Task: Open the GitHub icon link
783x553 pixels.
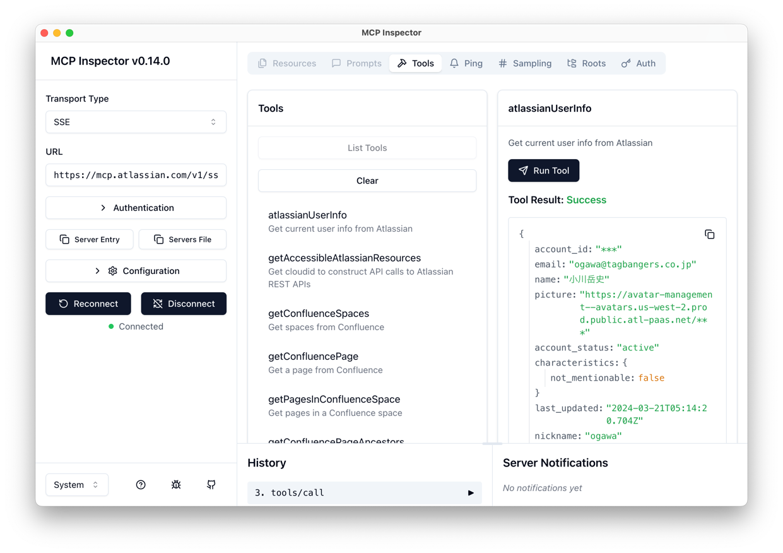Action: pyautogui.click(x=211, y=485)
